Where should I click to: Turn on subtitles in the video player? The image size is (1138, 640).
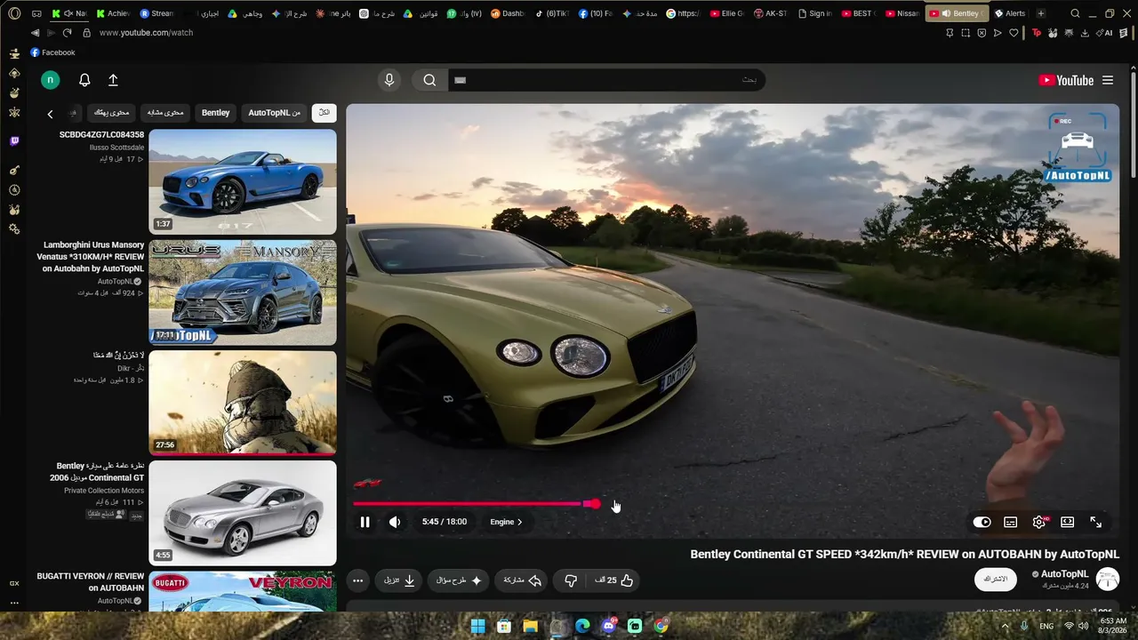[x=1010, y=523]
